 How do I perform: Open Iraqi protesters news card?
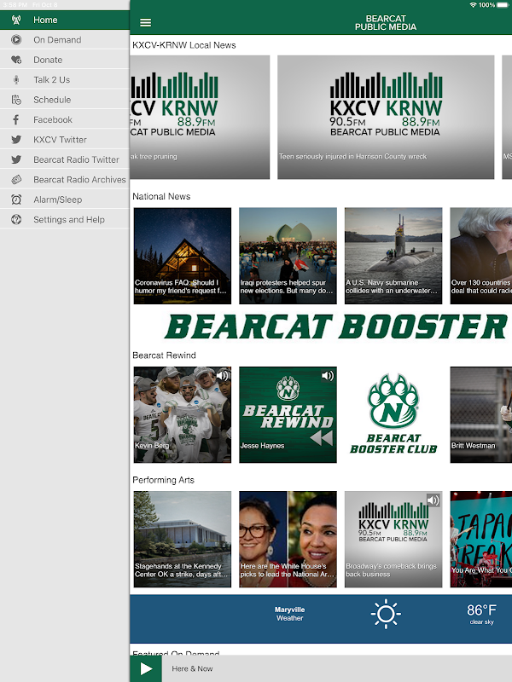(x=288, y=256)
